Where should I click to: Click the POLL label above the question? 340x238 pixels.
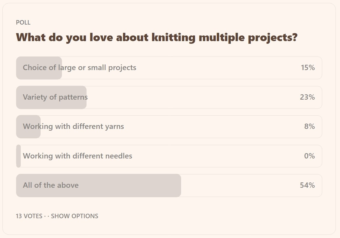coord(23,22)
